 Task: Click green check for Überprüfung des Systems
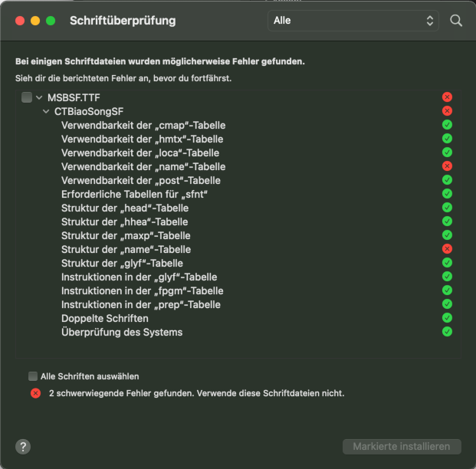point(447,332)
